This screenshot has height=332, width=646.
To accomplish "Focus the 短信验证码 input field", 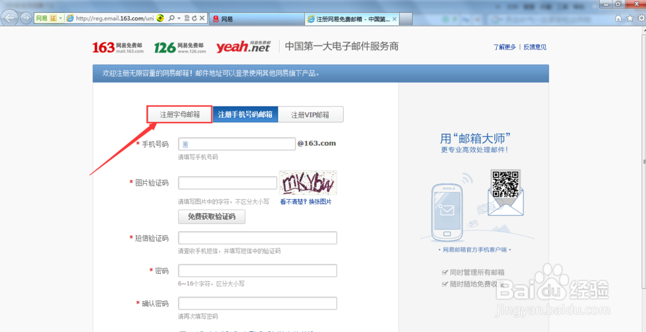I will 258,238.
